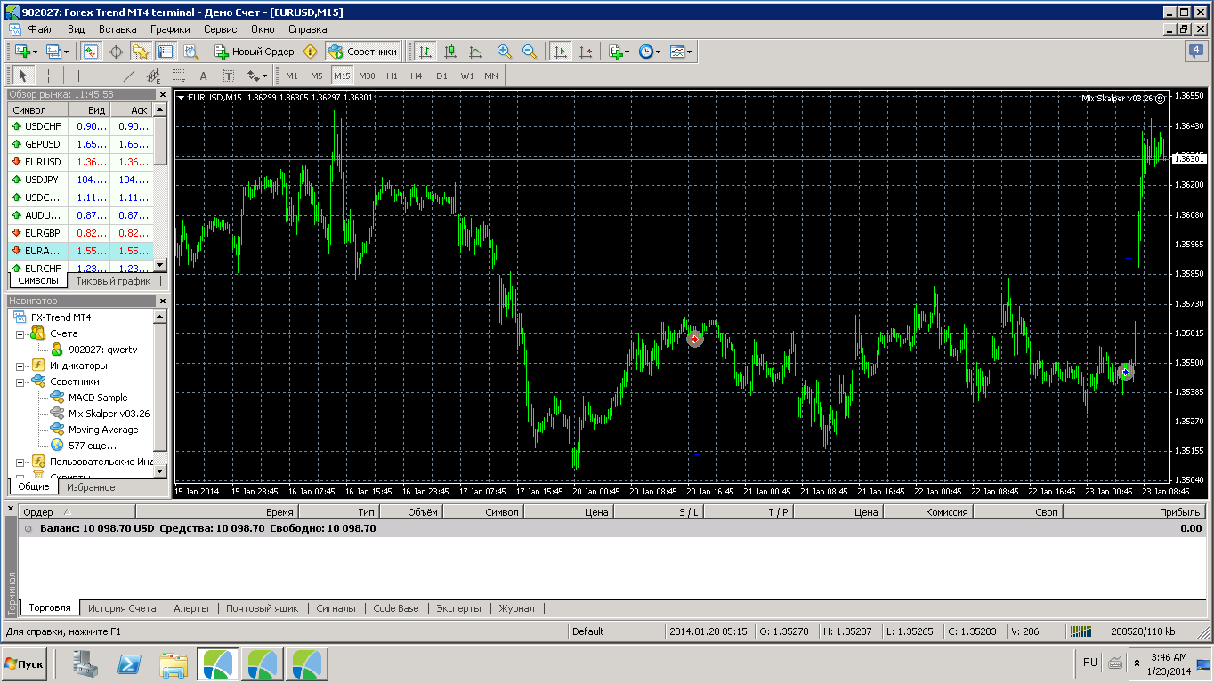Screen dimensions: 1214x683
Task: Toggle the Советники auto-trading button
Action: click(x=362, y=52)
